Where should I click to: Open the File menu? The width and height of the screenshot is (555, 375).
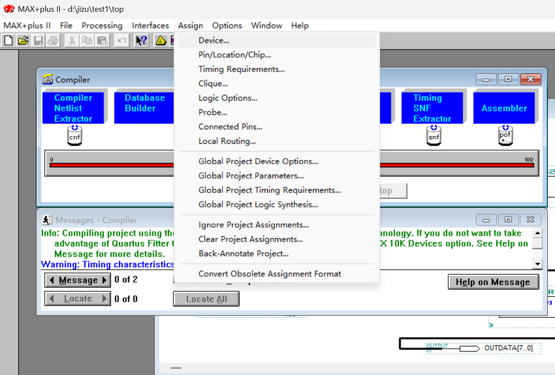tap(66, 26)
